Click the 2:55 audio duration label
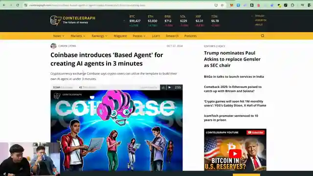Image resolution: width=313 pixels, height=176 pixels. (178, 88)
